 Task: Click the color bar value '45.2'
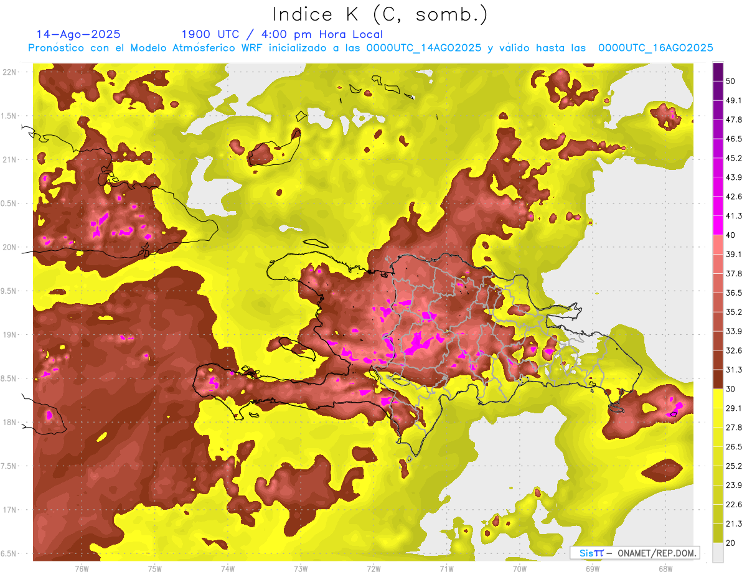(x=734, y=158)
